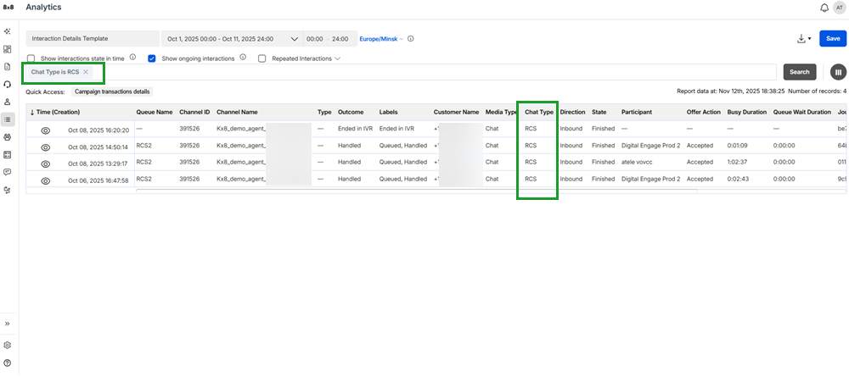Click info icon next to the Europe/Minsk timezone
Screen dimensions: 849x377
point(411,39)
